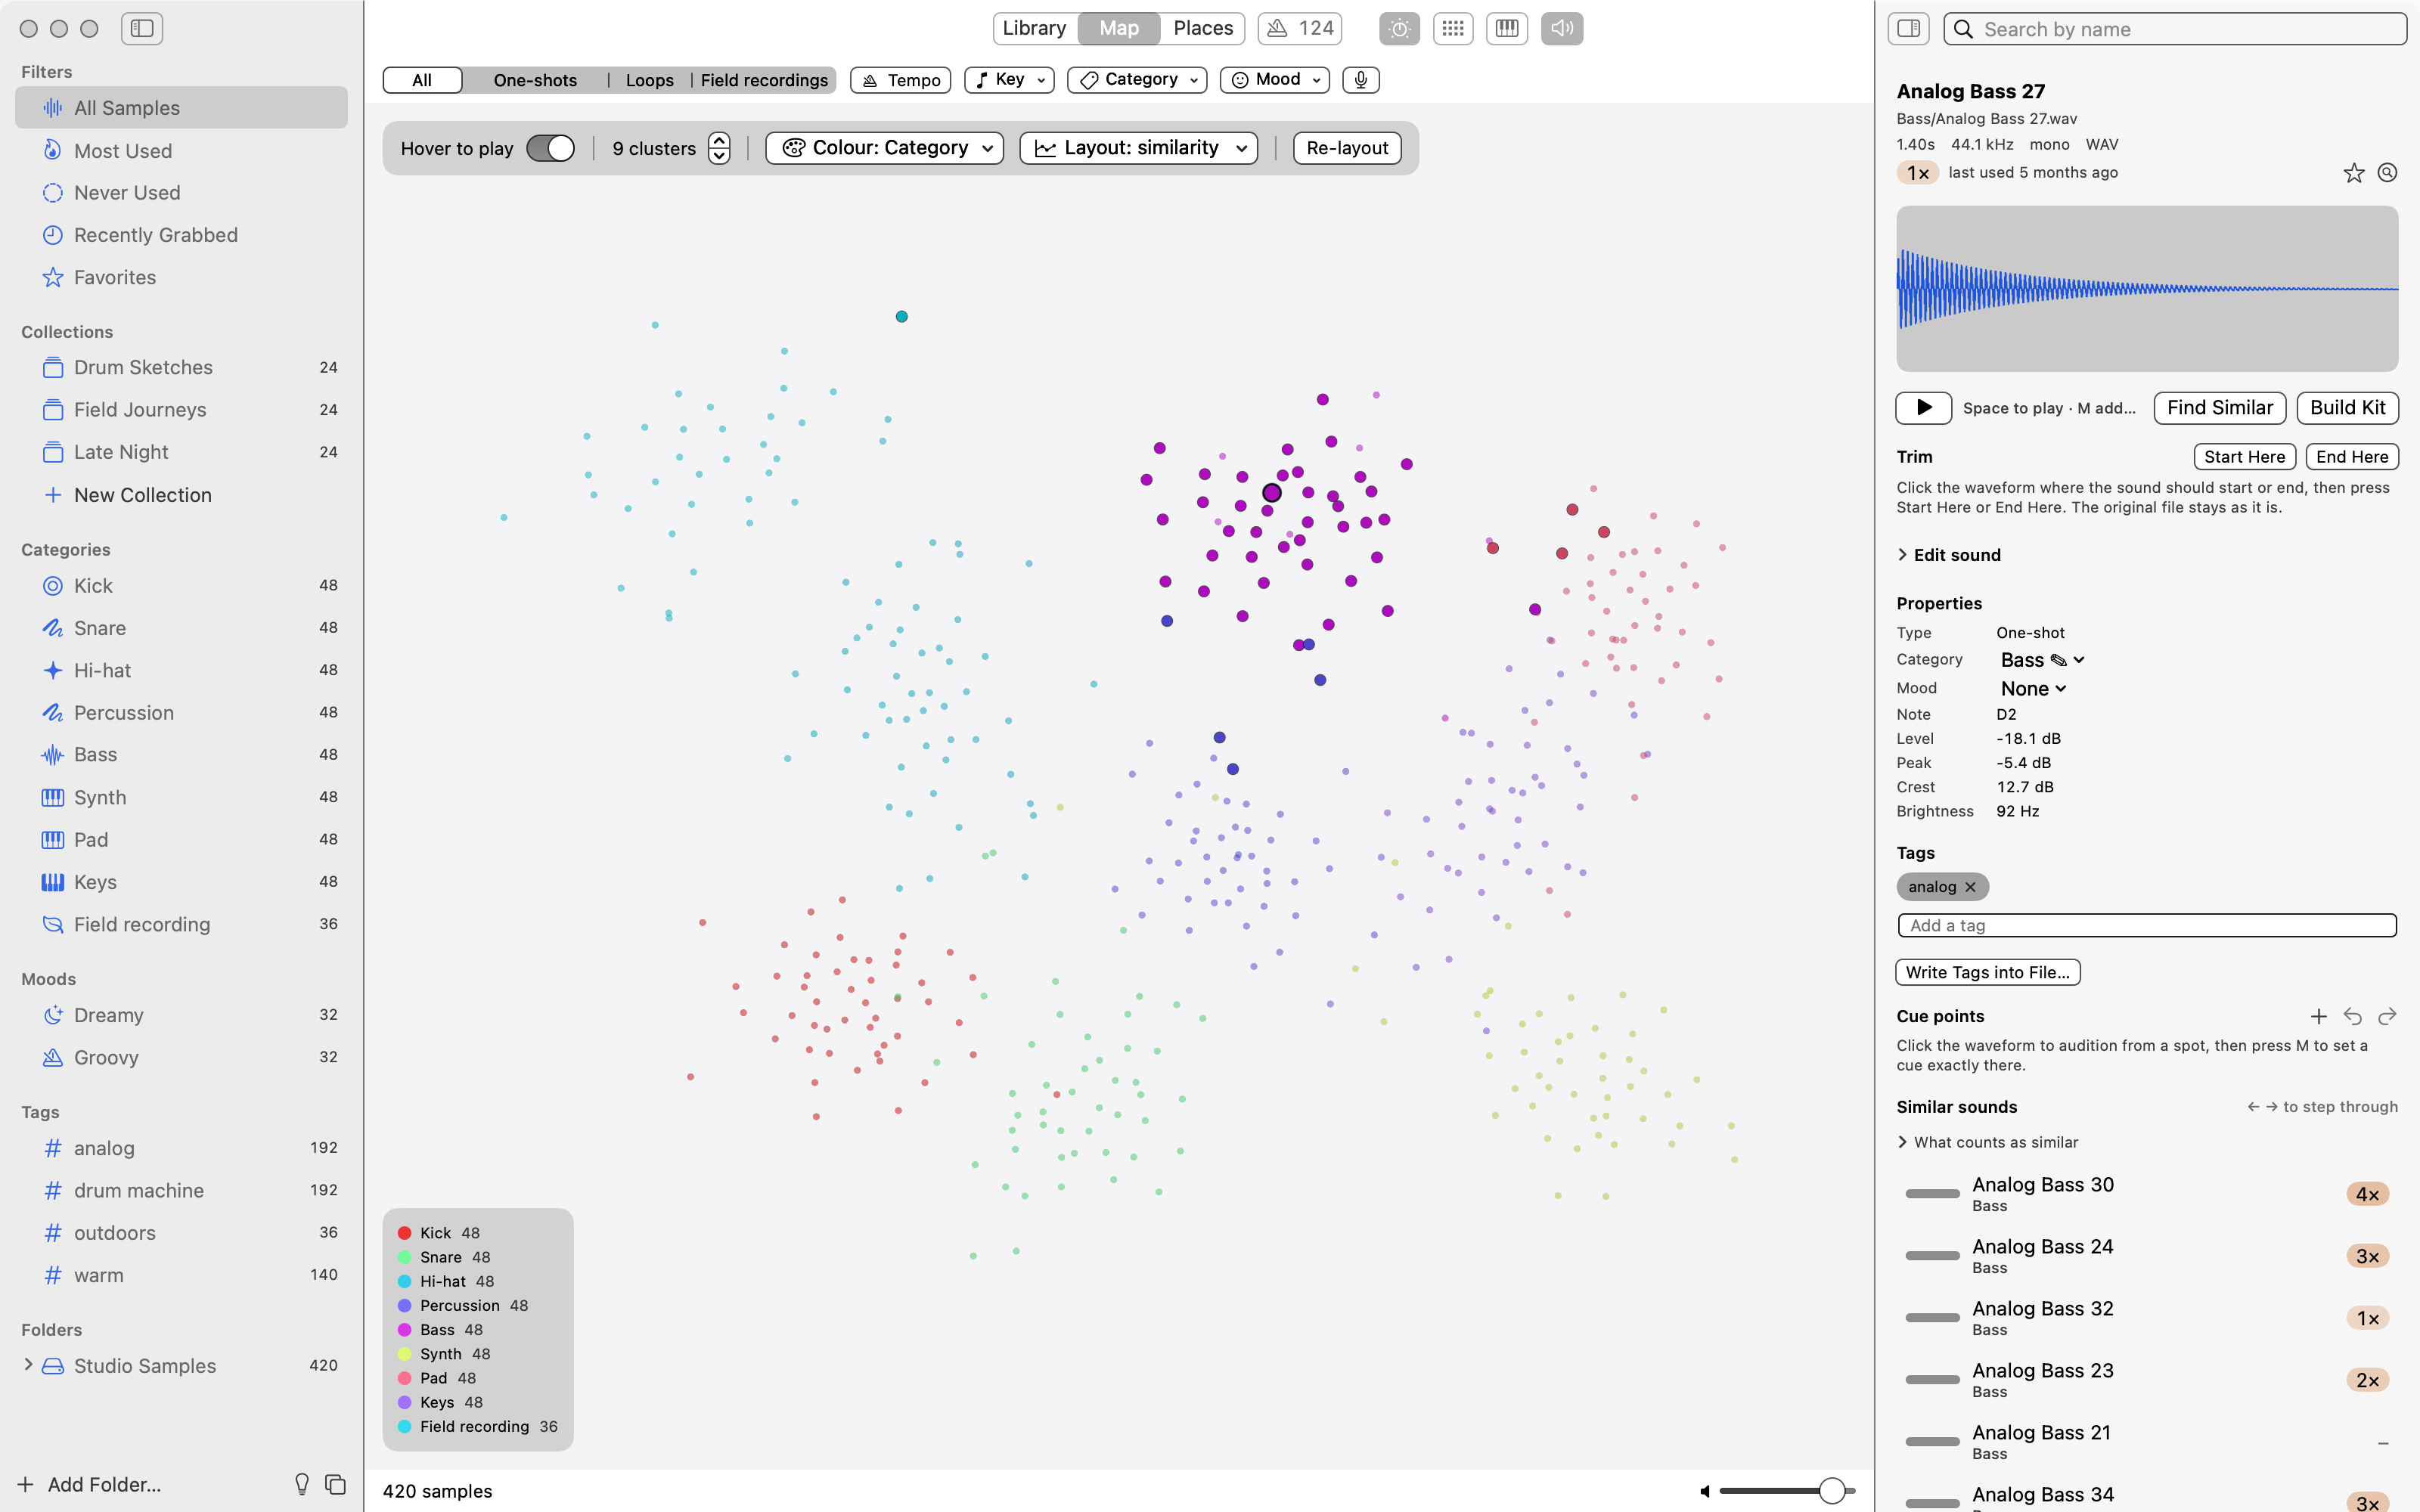Open the Layout: similarity dropdown

(1139, 148)
